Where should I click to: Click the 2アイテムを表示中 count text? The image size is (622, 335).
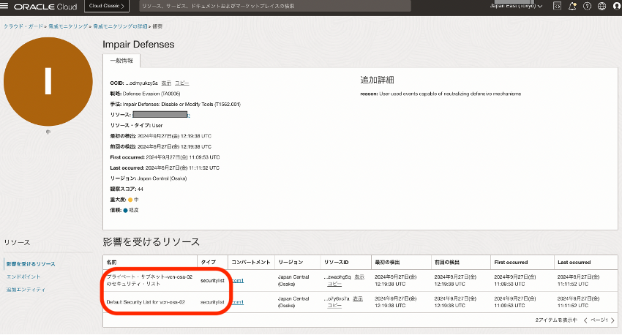pos(556,320)
